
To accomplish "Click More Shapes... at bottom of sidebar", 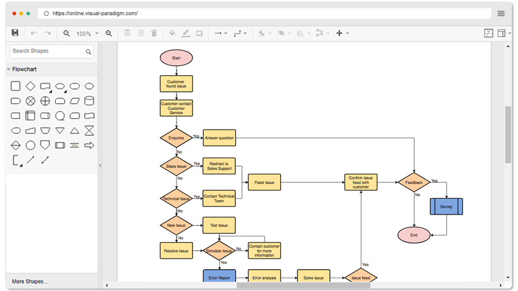I will point(30,281).
